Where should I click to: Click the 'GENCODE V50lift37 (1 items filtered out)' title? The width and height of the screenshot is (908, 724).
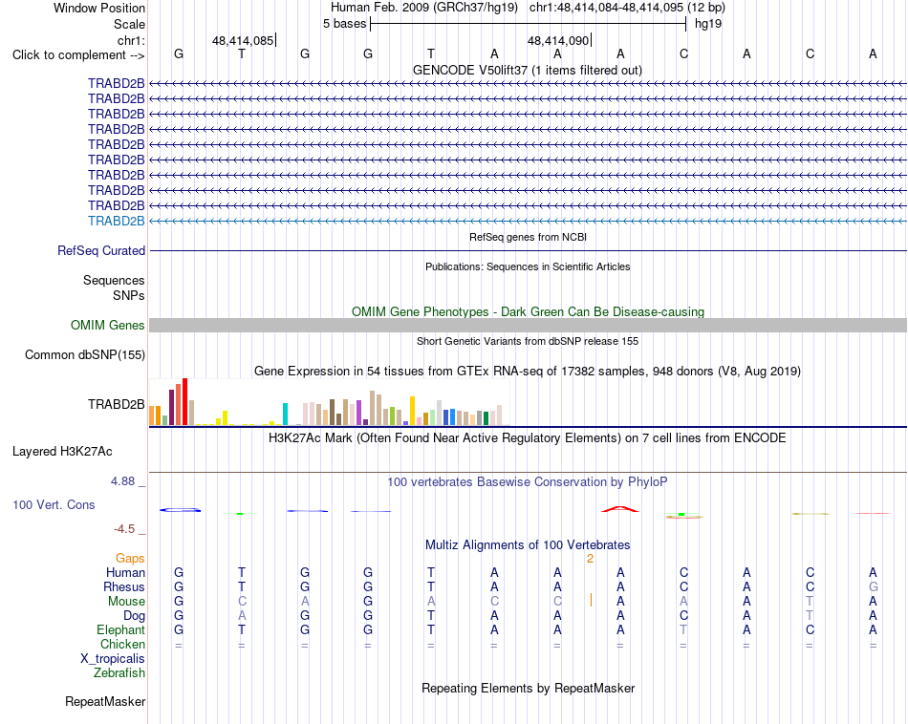point(528,70)
